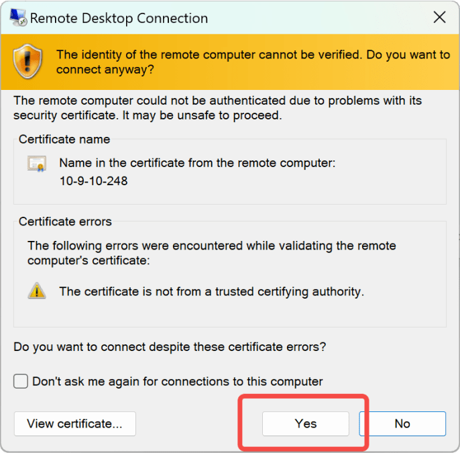Click the yellow triangle warning icon

pos(37,291)
